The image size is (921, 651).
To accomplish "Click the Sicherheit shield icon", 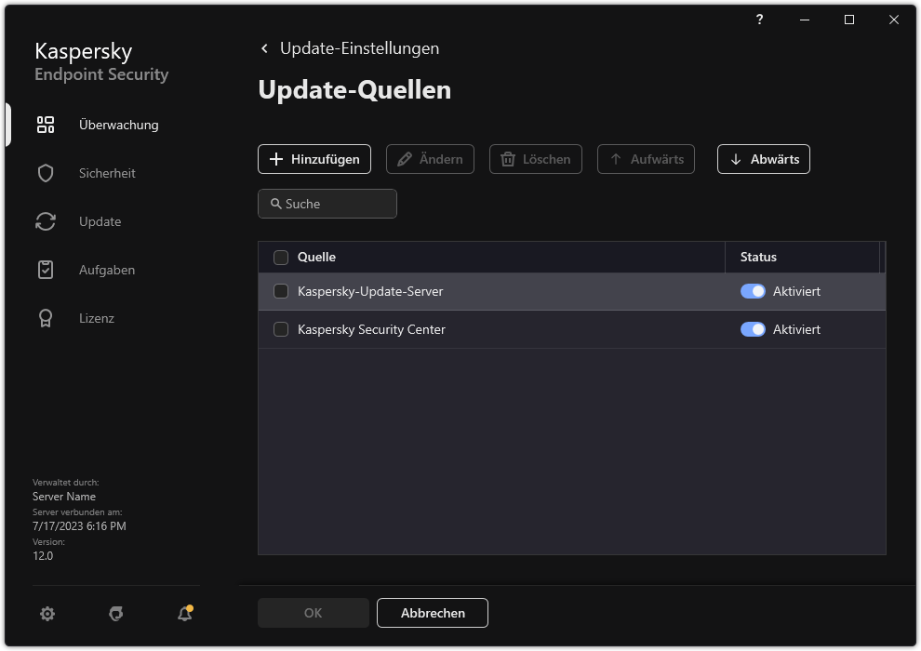I will (x=46, y=173).
